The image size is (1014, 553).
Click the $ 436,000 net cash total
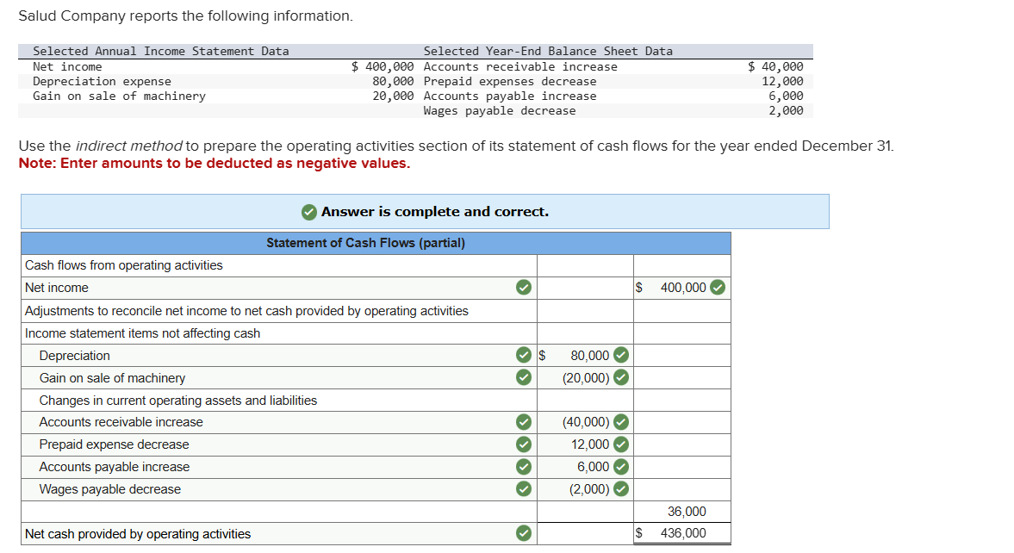click(682, 533)
